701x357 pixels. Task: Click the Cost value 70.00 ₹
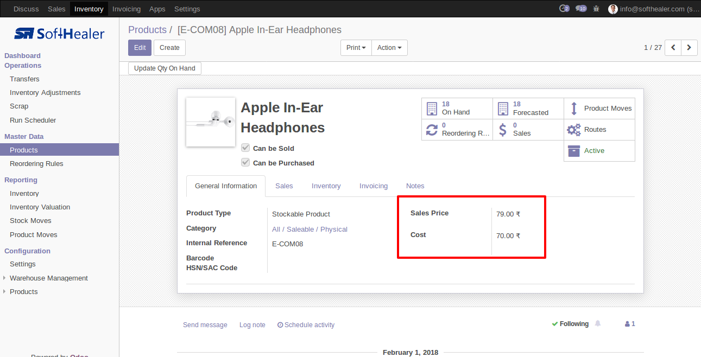tap(508, 235)
